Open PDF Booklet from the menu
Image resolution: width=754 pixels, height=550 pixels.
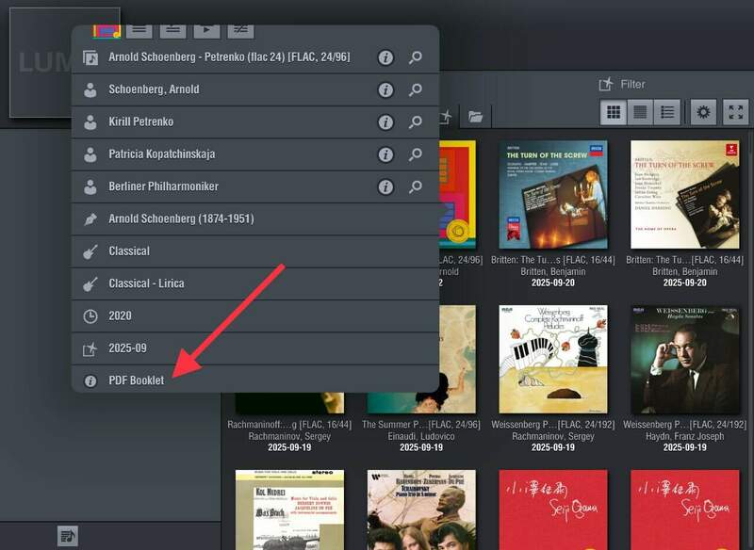pos(136,380)
